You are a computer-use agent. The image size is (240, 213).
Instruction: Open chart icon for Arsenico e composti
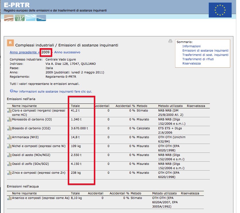pyautogui.click(x=9, y=198)
